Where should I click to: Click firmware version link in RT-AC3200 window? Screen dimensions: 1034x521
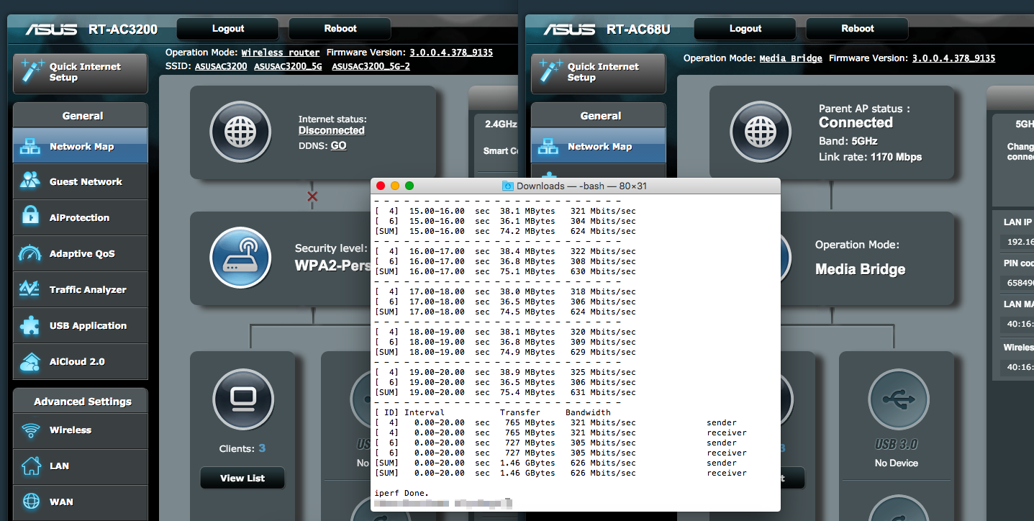(x=451, y=53)
